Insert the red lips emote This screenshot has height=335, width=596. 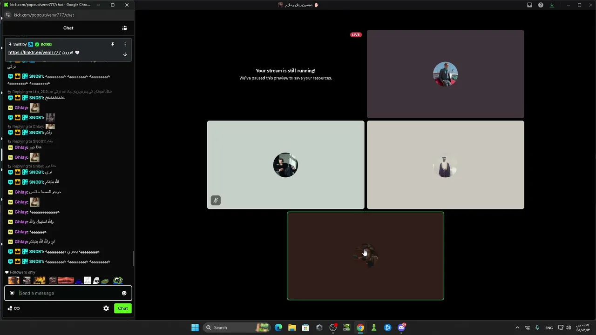pos(66,281)
